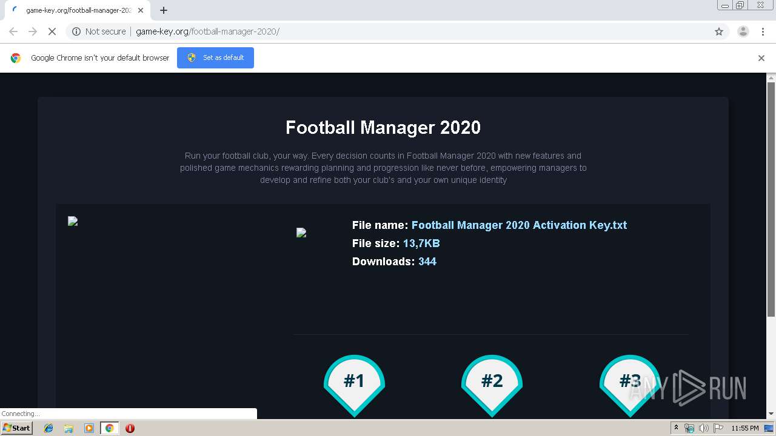Open Football Manager 2020 Activation Key.txt link
This screenshot has height=436, width=776.
(x=519, y=225)
